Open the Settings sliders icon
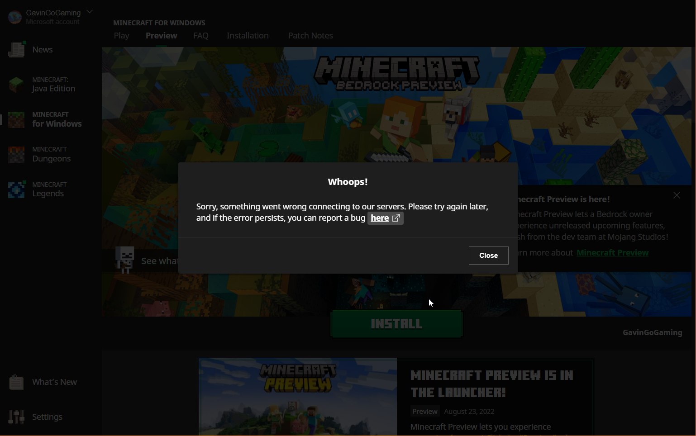 [x=16, y=417]
